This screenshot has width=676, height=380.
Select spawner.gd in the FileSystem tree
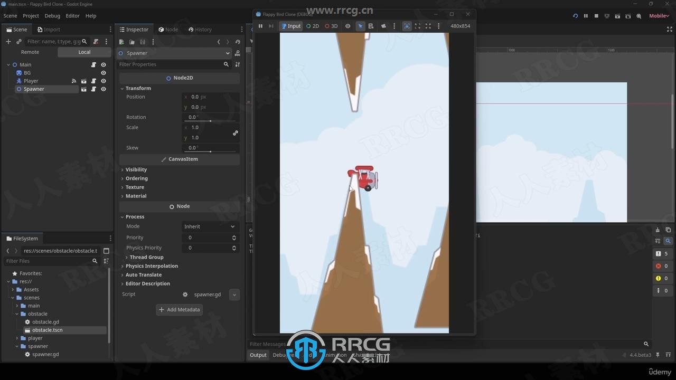45,355
